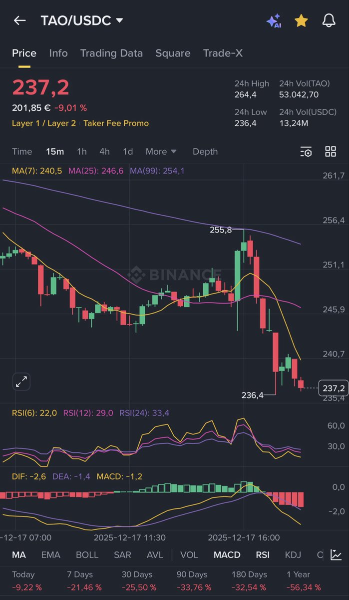Open the four-square grid layout icon
The width and height of the screenshot is (349, 600).
click(x=331, y=151)
